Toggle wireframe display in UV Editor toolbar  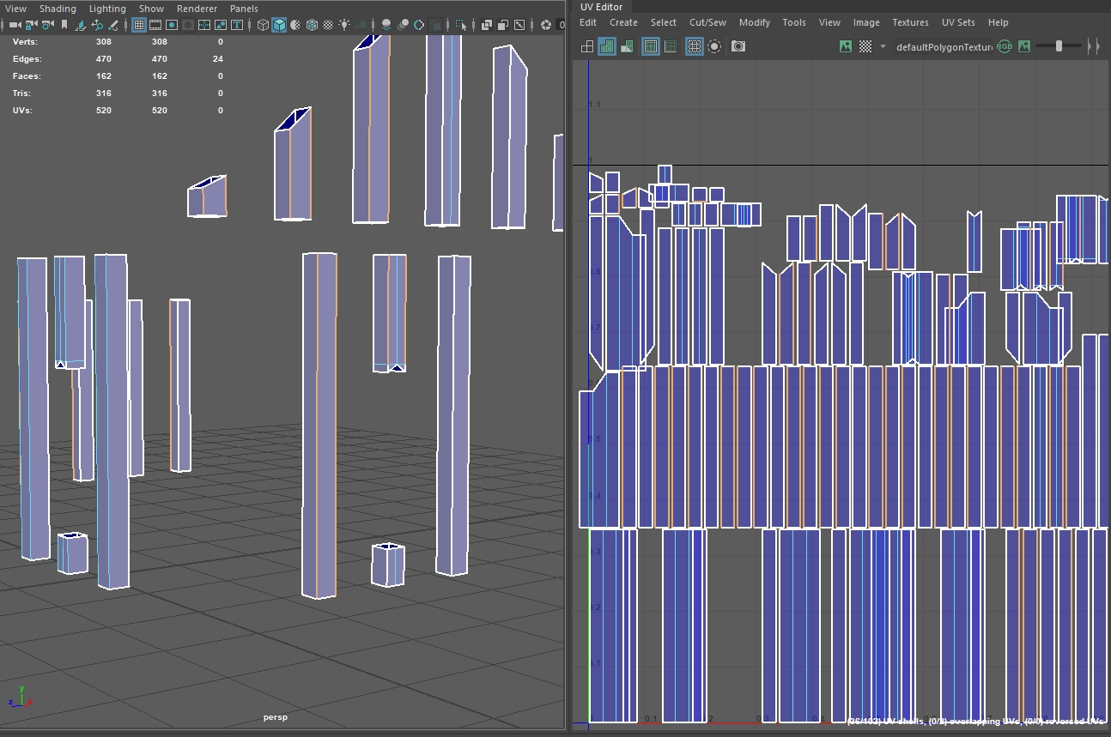(587, 46)
